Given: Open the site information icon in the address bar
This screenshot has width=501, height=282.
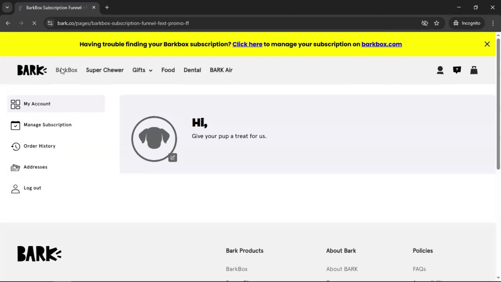Looking at the screenshot, I should point(50,23).
